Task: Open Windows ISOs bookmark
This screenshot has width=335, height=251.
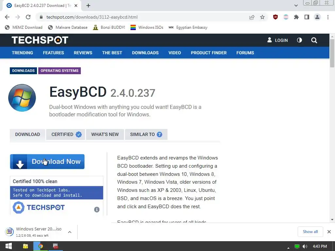Action: coord(147,27)
